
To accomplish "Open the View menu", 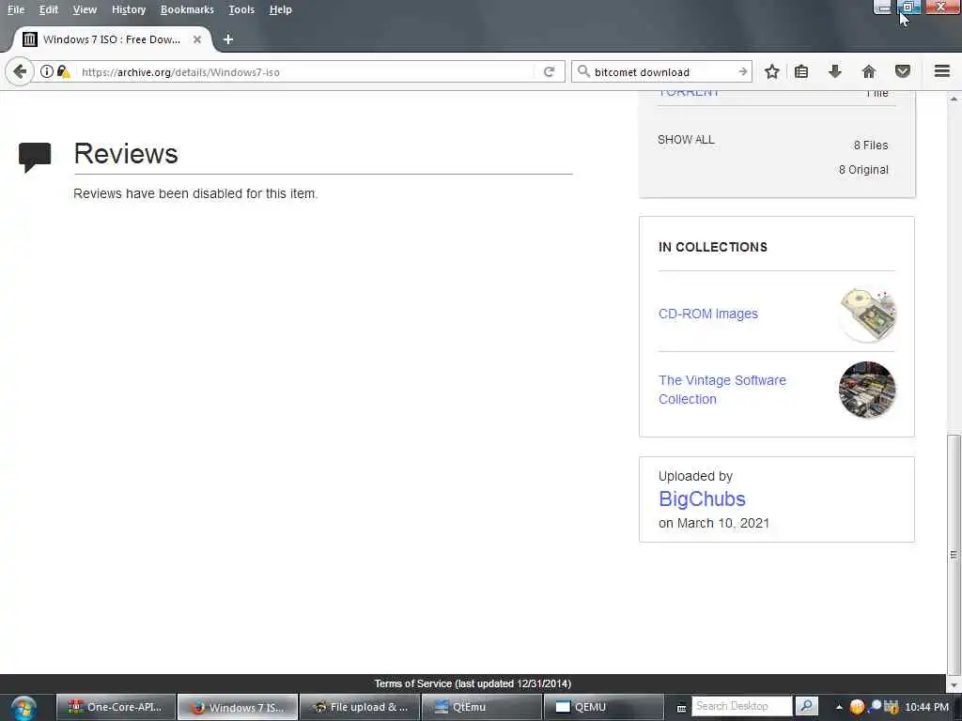I will (85, 9).
